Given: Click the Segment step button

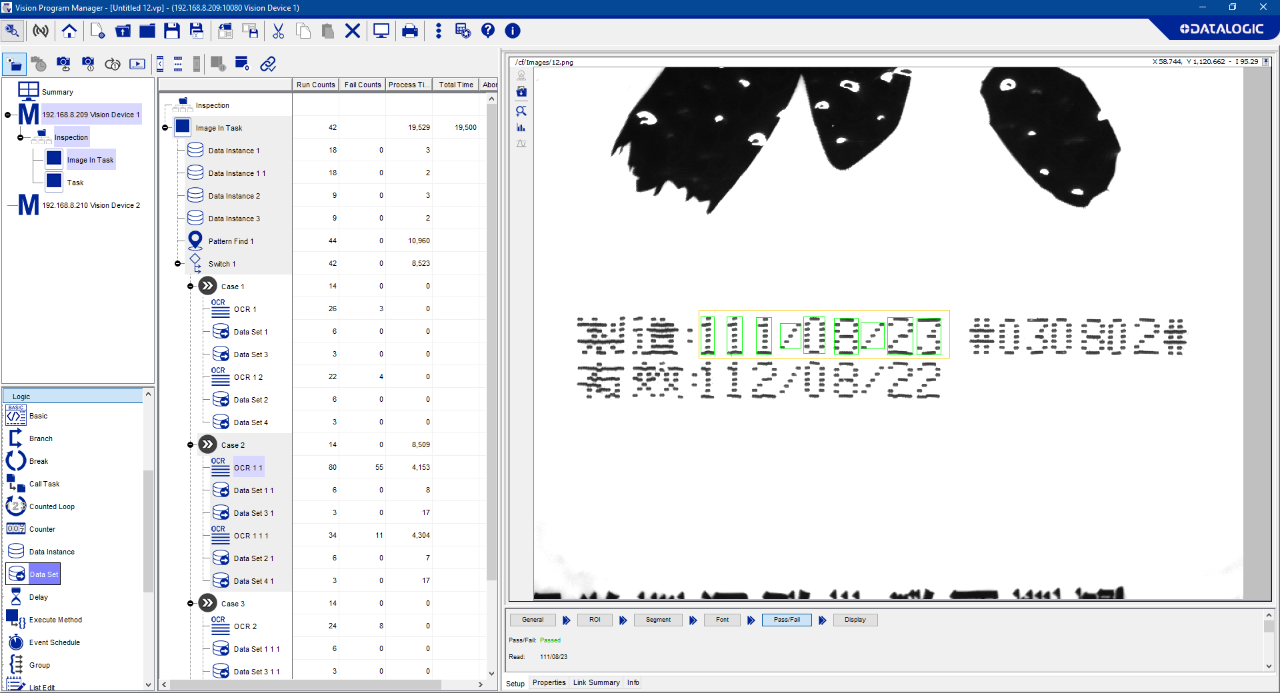Looking at the screenshot, I should click(x=658, y=620).
